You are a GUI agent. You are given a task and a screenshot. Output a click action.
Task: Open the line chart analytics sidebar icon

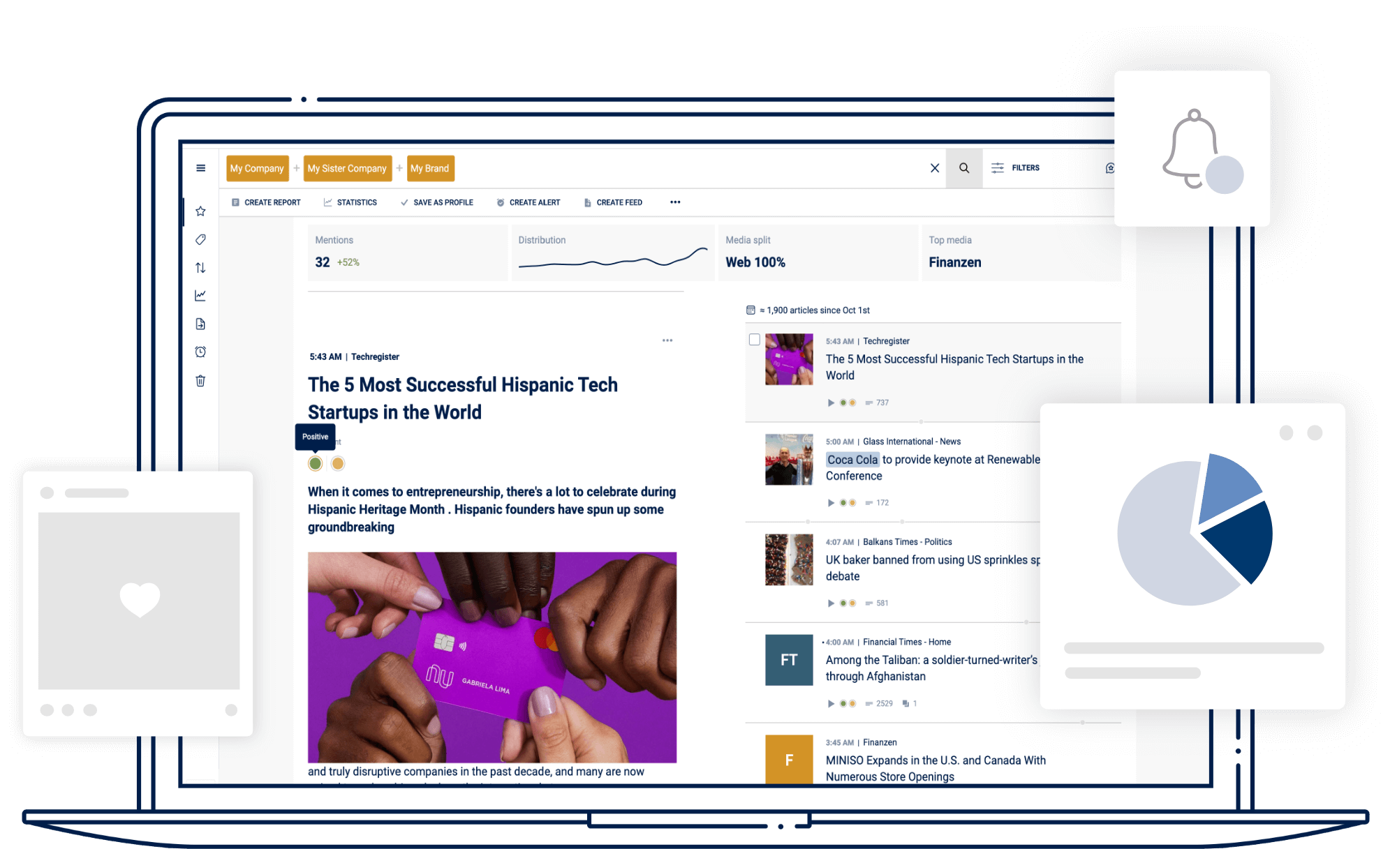(x=200, y=296)
